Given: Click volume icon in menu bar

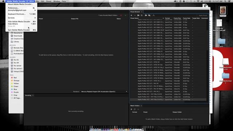Looking at the screenshot, I should 202,1.
